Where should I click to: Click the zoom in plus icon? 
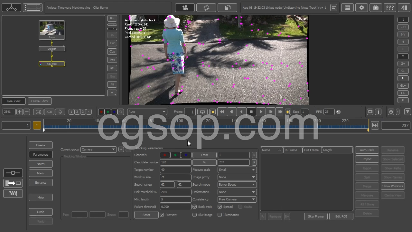(20, 112)
